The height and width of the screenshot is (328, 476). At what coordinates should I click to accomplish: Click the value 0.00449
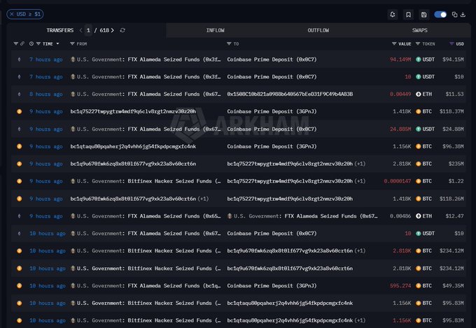[400, 94]
